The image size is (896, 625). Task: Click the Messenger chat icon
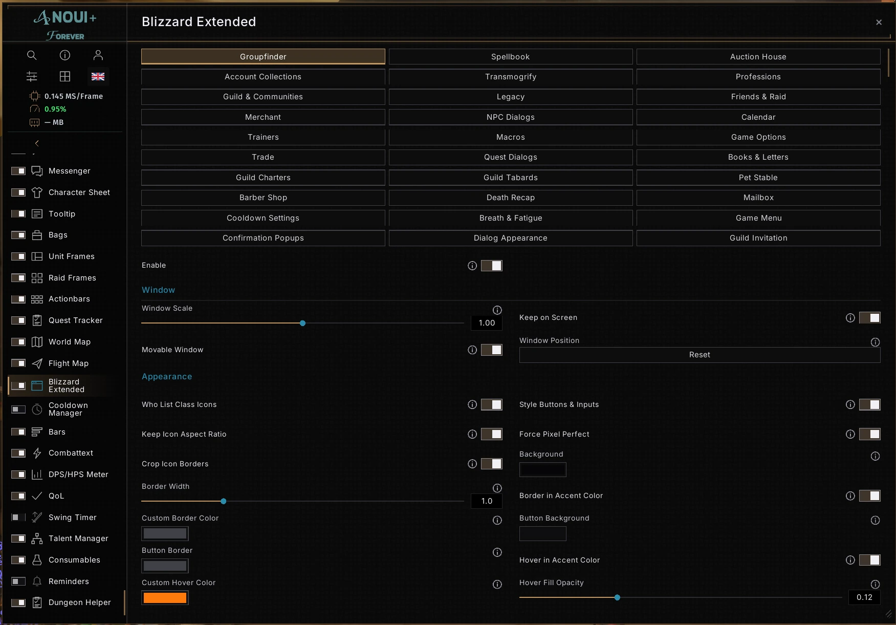click(x=37, y=171)
